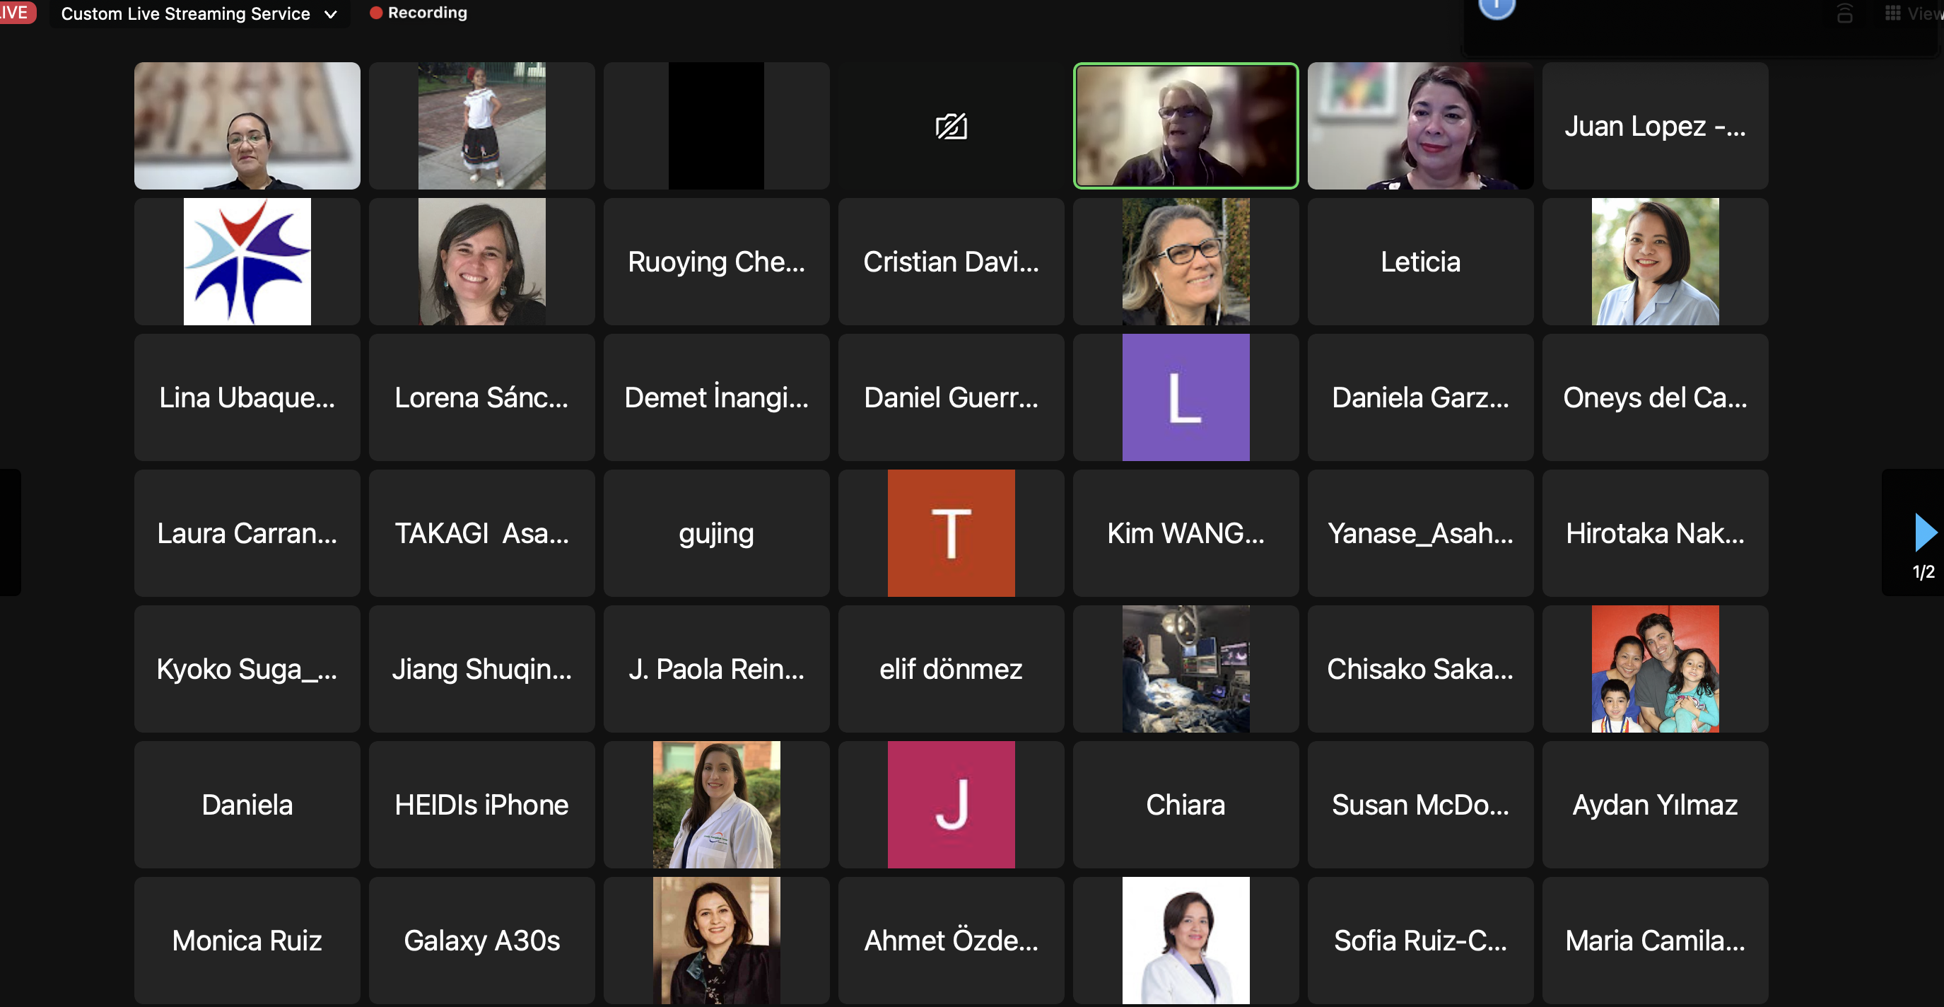Select the gujing participant tile

716,534
